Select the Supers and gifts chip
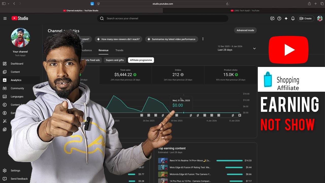Screen dimensions: 325x183 115,60
